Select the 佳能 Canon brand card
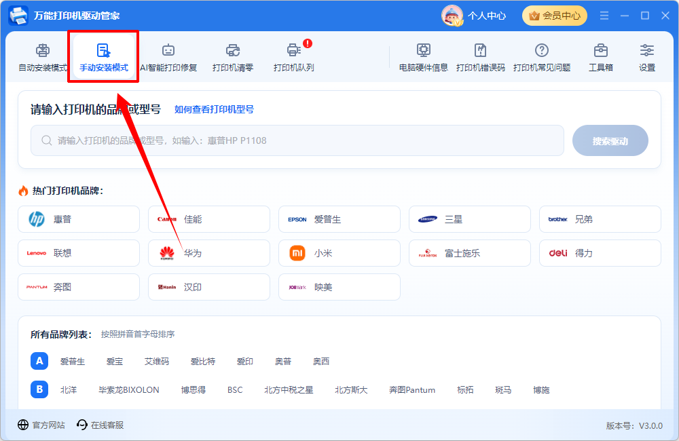The image size is (679, 441). tap(209, 219)
